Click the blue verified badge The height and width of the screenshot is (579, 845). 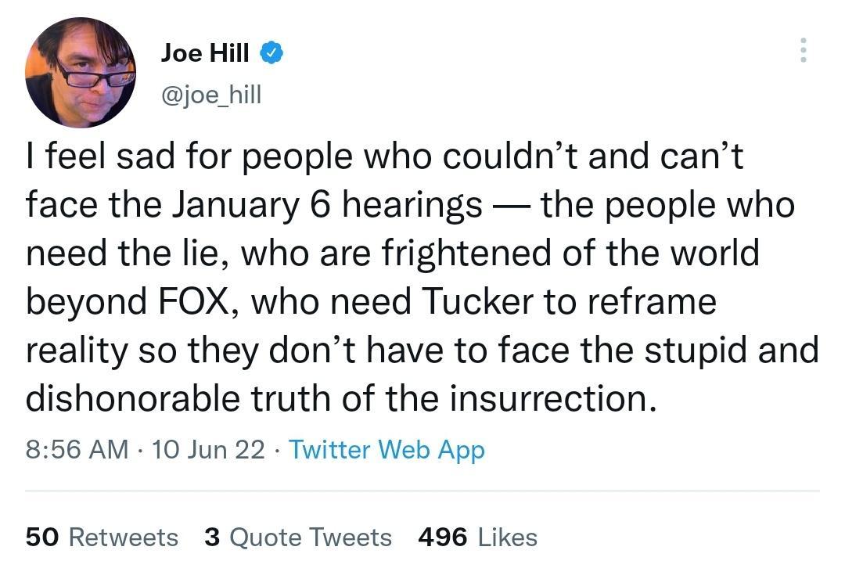tap(271, 52)
